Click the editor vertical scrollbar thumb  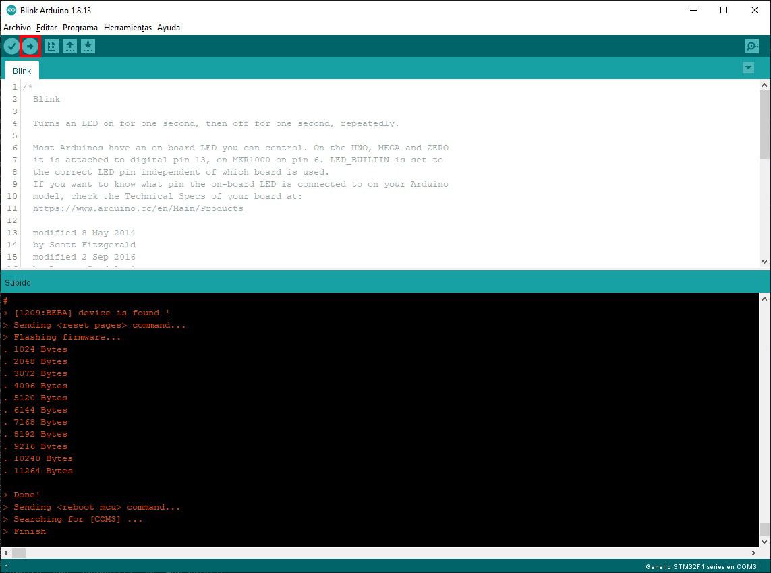pos(765,125)
